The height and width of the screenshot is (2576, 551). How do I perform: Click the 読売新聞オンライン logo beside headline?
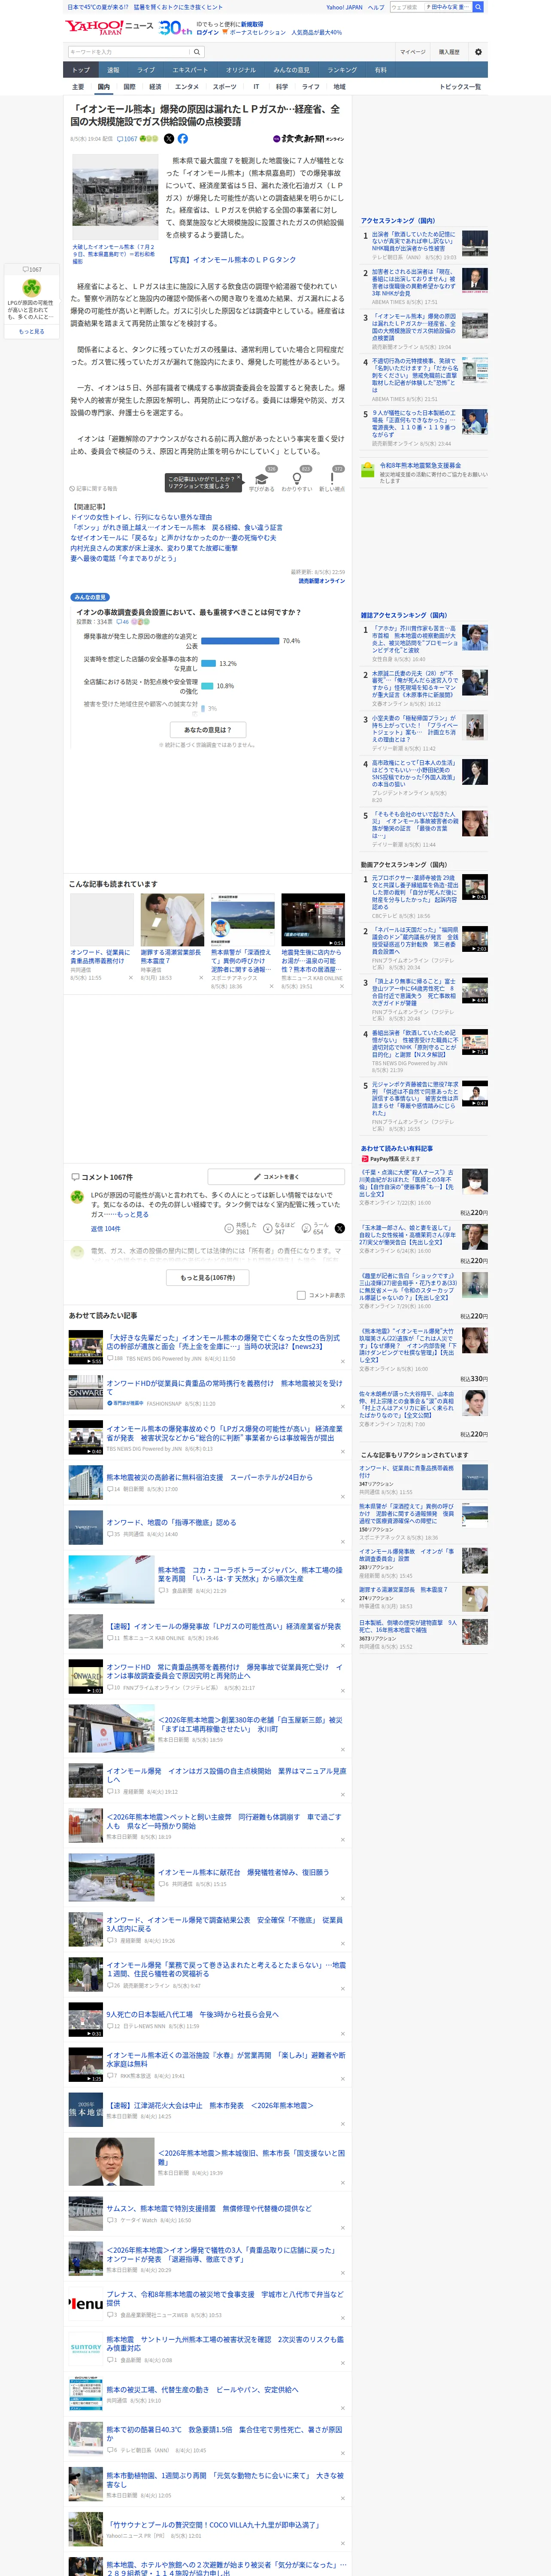coord(308,139)
